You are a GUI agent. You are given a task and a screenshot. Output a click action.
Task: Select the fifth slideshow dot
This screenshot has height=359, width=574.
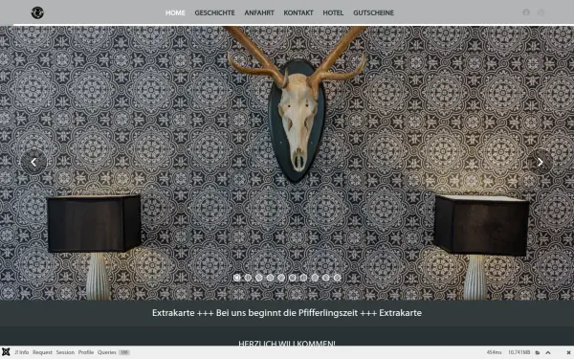point(281,278)
